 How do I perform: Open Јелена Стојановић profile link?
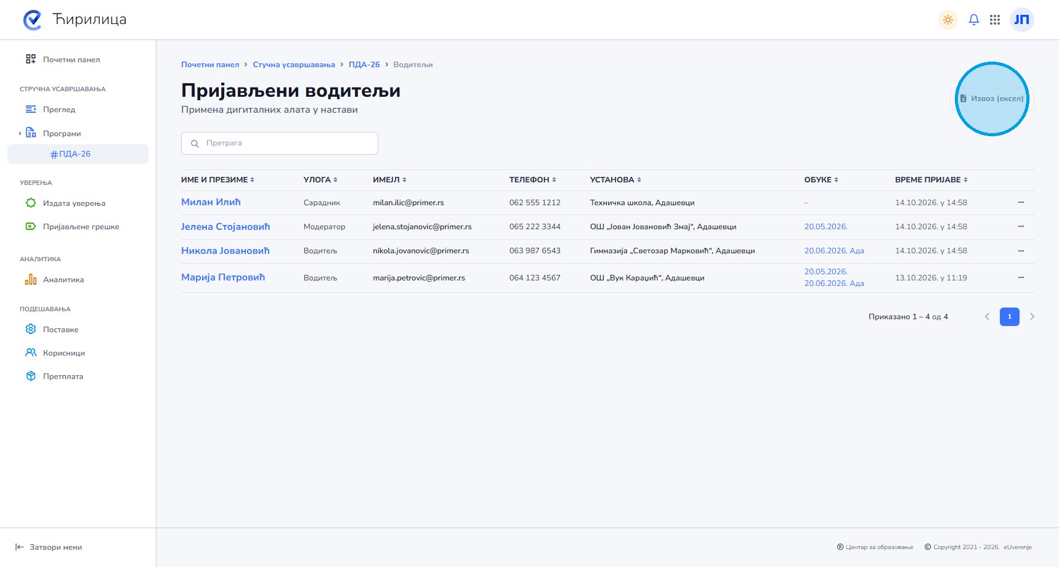tap(225, 227)
